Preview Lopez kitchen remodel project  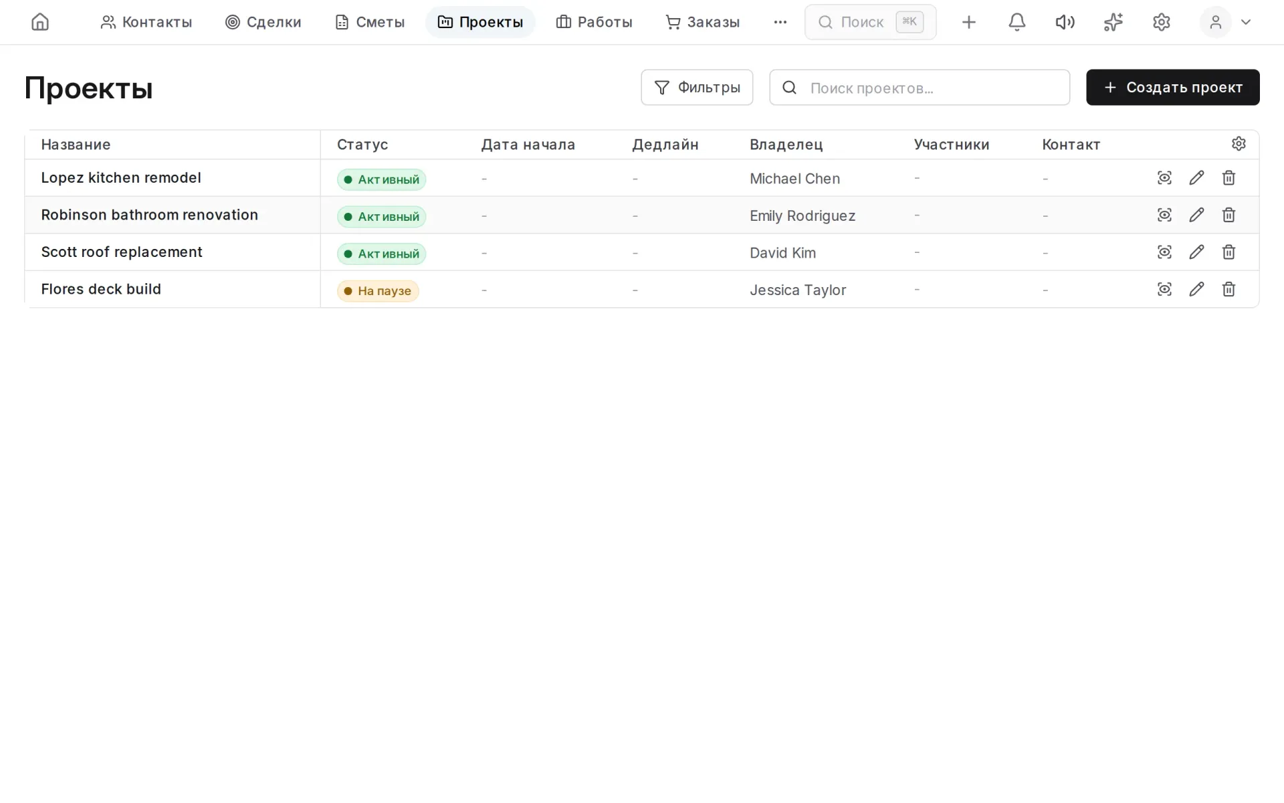tap(1164, 178)
